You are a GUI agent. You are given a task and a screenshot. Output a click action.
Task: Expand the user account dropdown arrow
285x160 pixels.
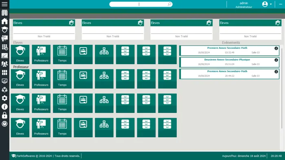[x=271, y=4]
